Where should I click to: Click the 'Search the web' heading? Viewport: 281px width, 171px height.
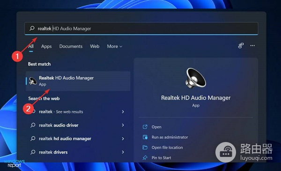(x=44, y=99)
